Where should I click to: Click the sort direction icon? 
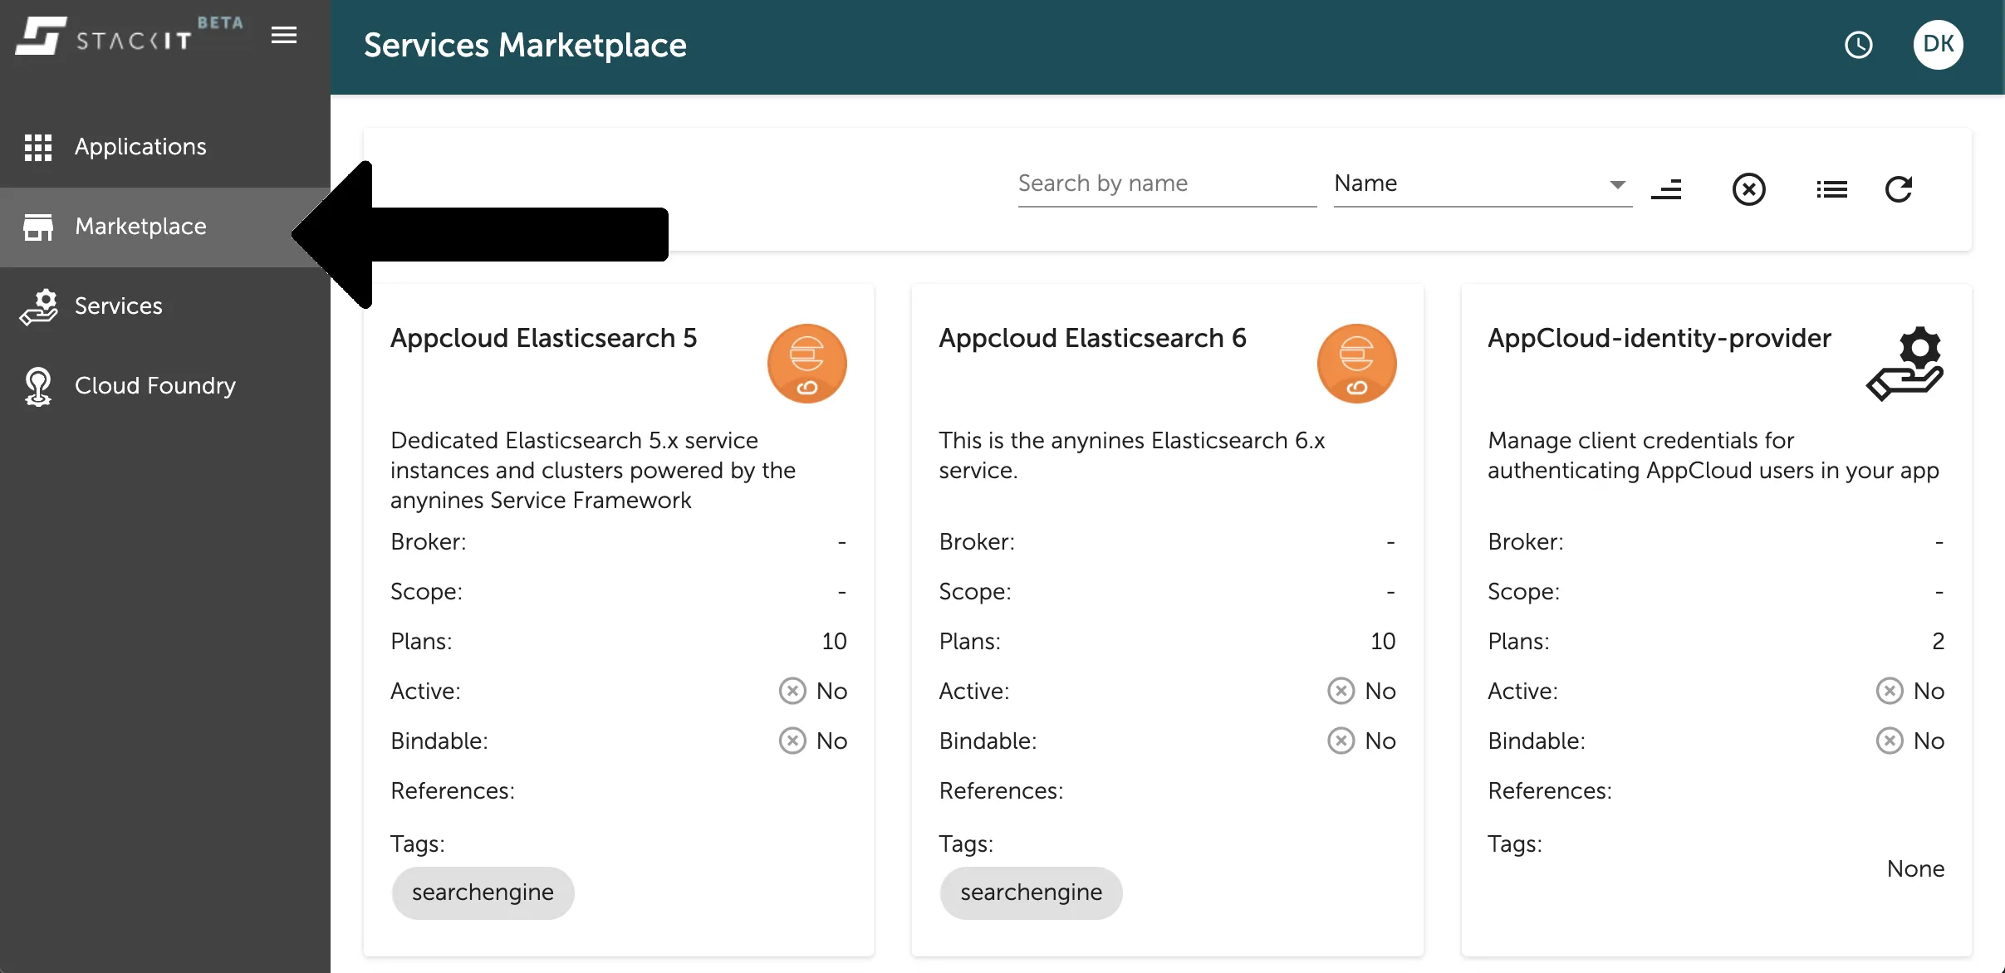coord(1668,188)
